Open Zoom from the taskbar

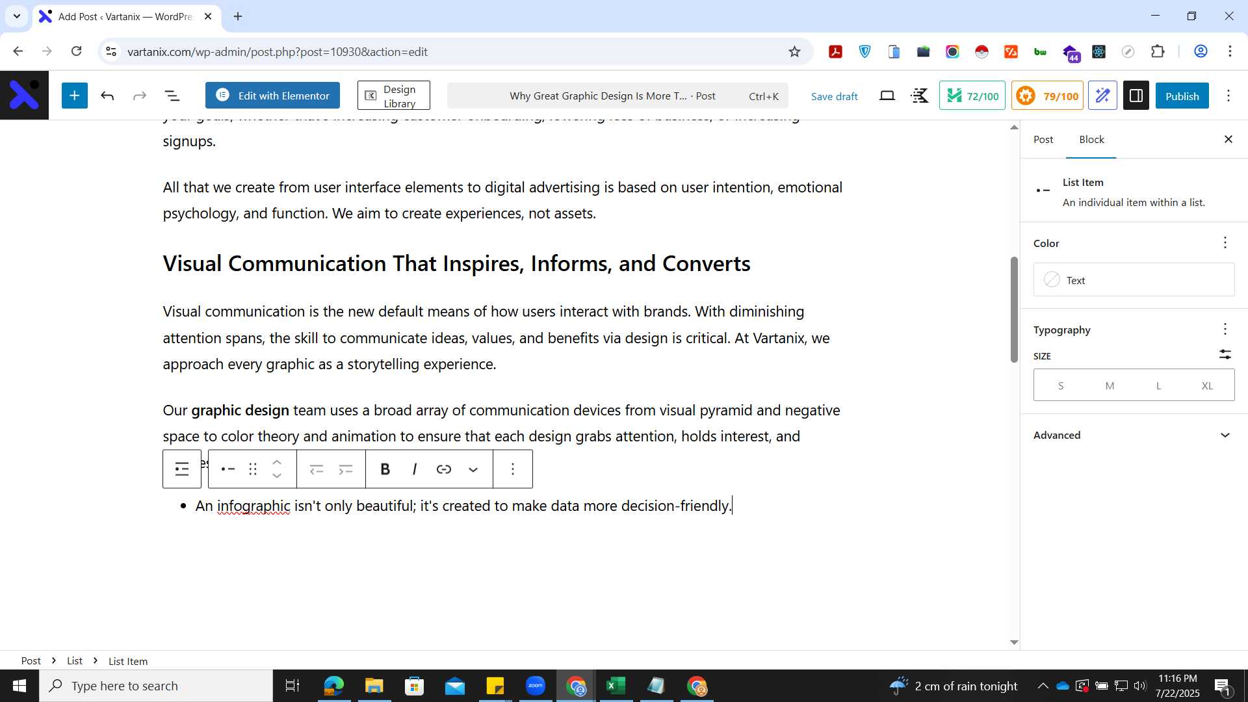[x=535, y=686]
